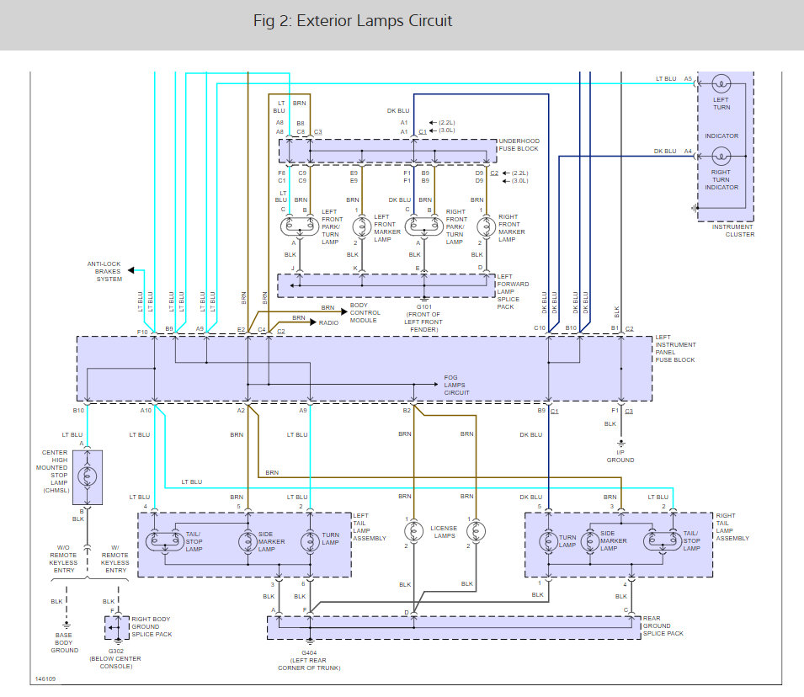Select G404 (LEFT REAR CORNER OF TRUNK) text

[309, 660]
